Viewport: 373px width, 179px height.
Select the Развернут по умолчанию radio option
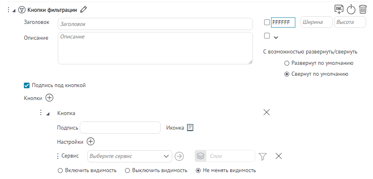(x=287, y=63)
